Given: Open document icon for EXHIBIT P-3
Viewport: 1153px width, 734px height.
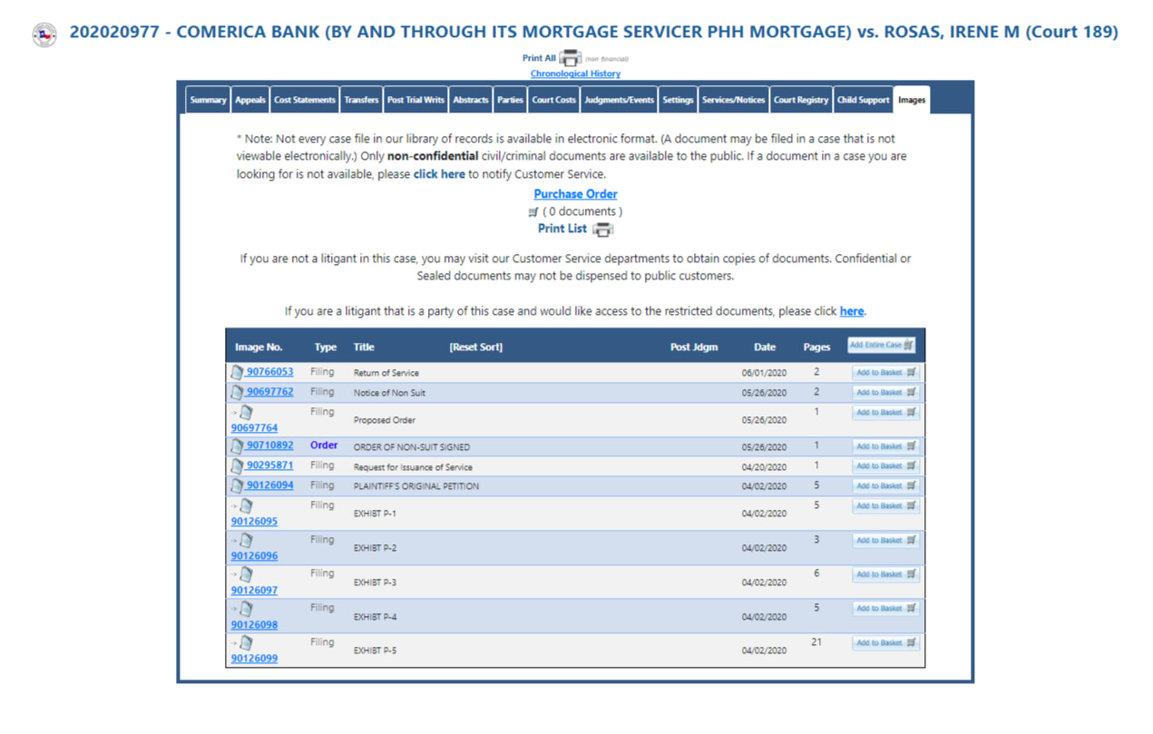Looking at the screenshot, I should coord(246,574).
